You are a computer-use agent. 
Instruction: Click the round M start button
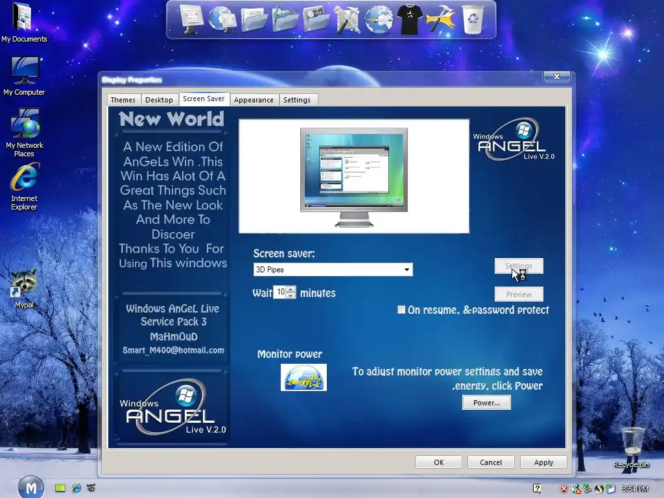click(31, 488)
